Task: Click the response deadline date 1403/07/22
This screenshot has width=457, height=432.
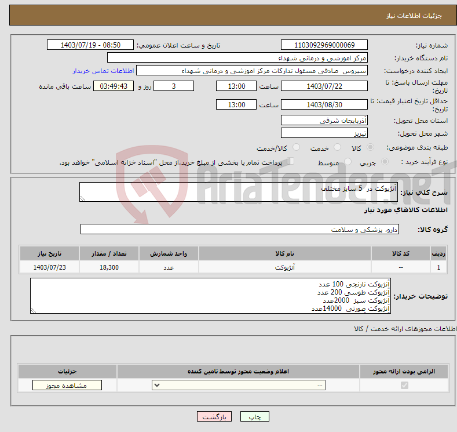Action: coord(324,86)
